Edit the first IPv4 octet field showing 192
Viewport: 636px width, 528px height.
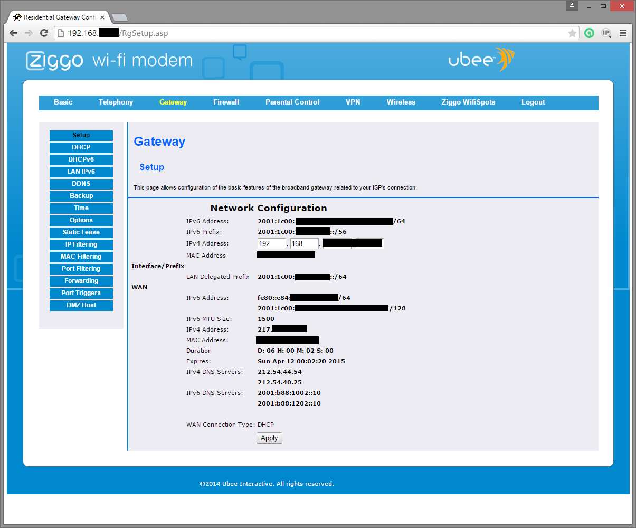click(272, 243)
